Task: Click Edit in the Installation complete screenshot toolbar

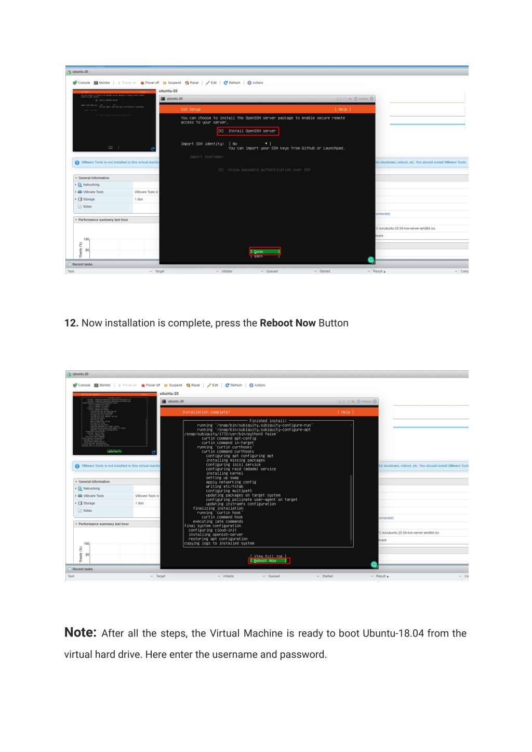Action: coord(212,385)
